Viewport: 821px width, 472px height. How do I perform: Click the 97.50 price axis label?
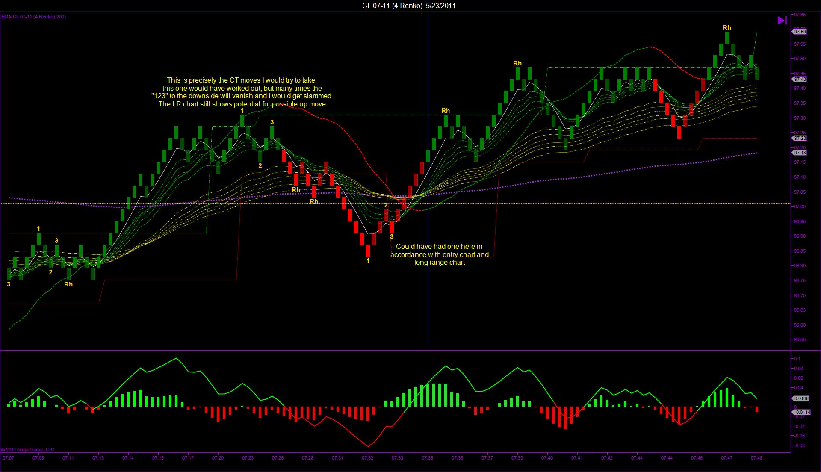800,59
